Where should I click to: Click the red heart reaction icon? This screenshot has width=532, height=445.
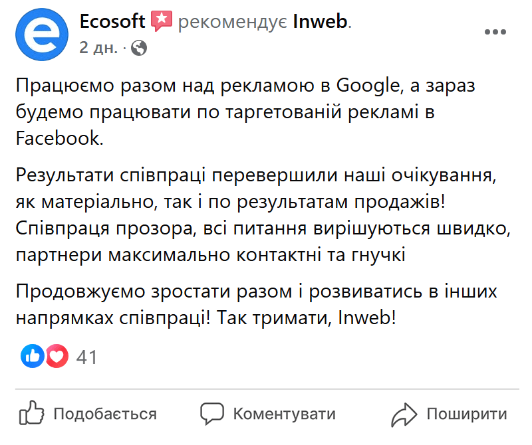point(58,357)
